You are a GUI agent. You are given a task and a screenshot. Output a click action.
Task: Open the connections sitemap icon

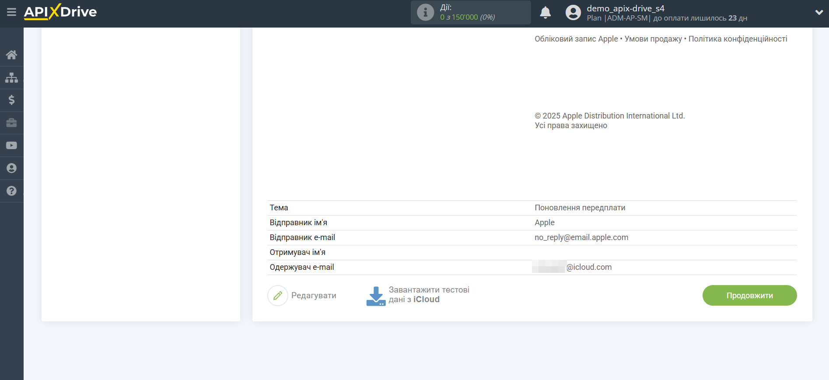(x=11, y=77)
